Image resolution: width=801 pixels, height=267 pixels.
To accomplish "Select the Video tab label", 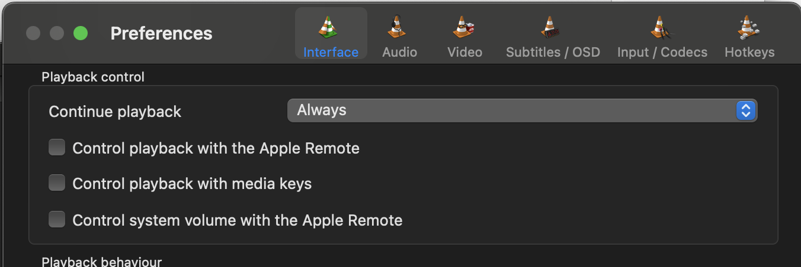I will click(464, 52).
